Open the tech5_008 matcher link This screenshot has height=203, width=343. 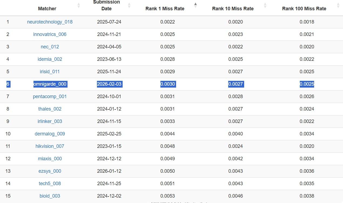coord(50,184)
